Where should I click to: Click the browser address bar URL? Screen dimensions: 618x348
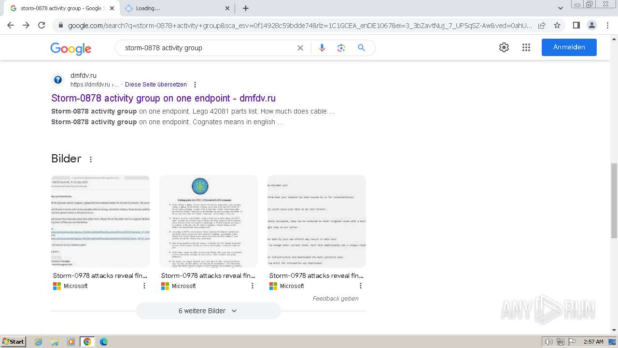click(299, 25)
